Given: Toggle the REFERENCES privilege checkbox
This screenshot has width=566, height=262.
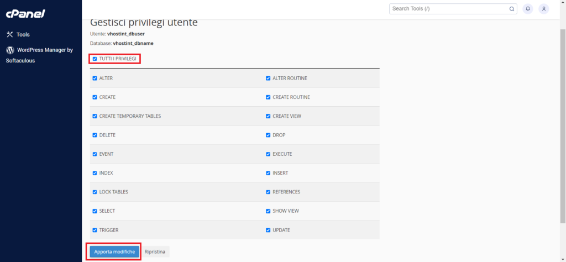Looking at the screenshot, I should click(268, 192).
